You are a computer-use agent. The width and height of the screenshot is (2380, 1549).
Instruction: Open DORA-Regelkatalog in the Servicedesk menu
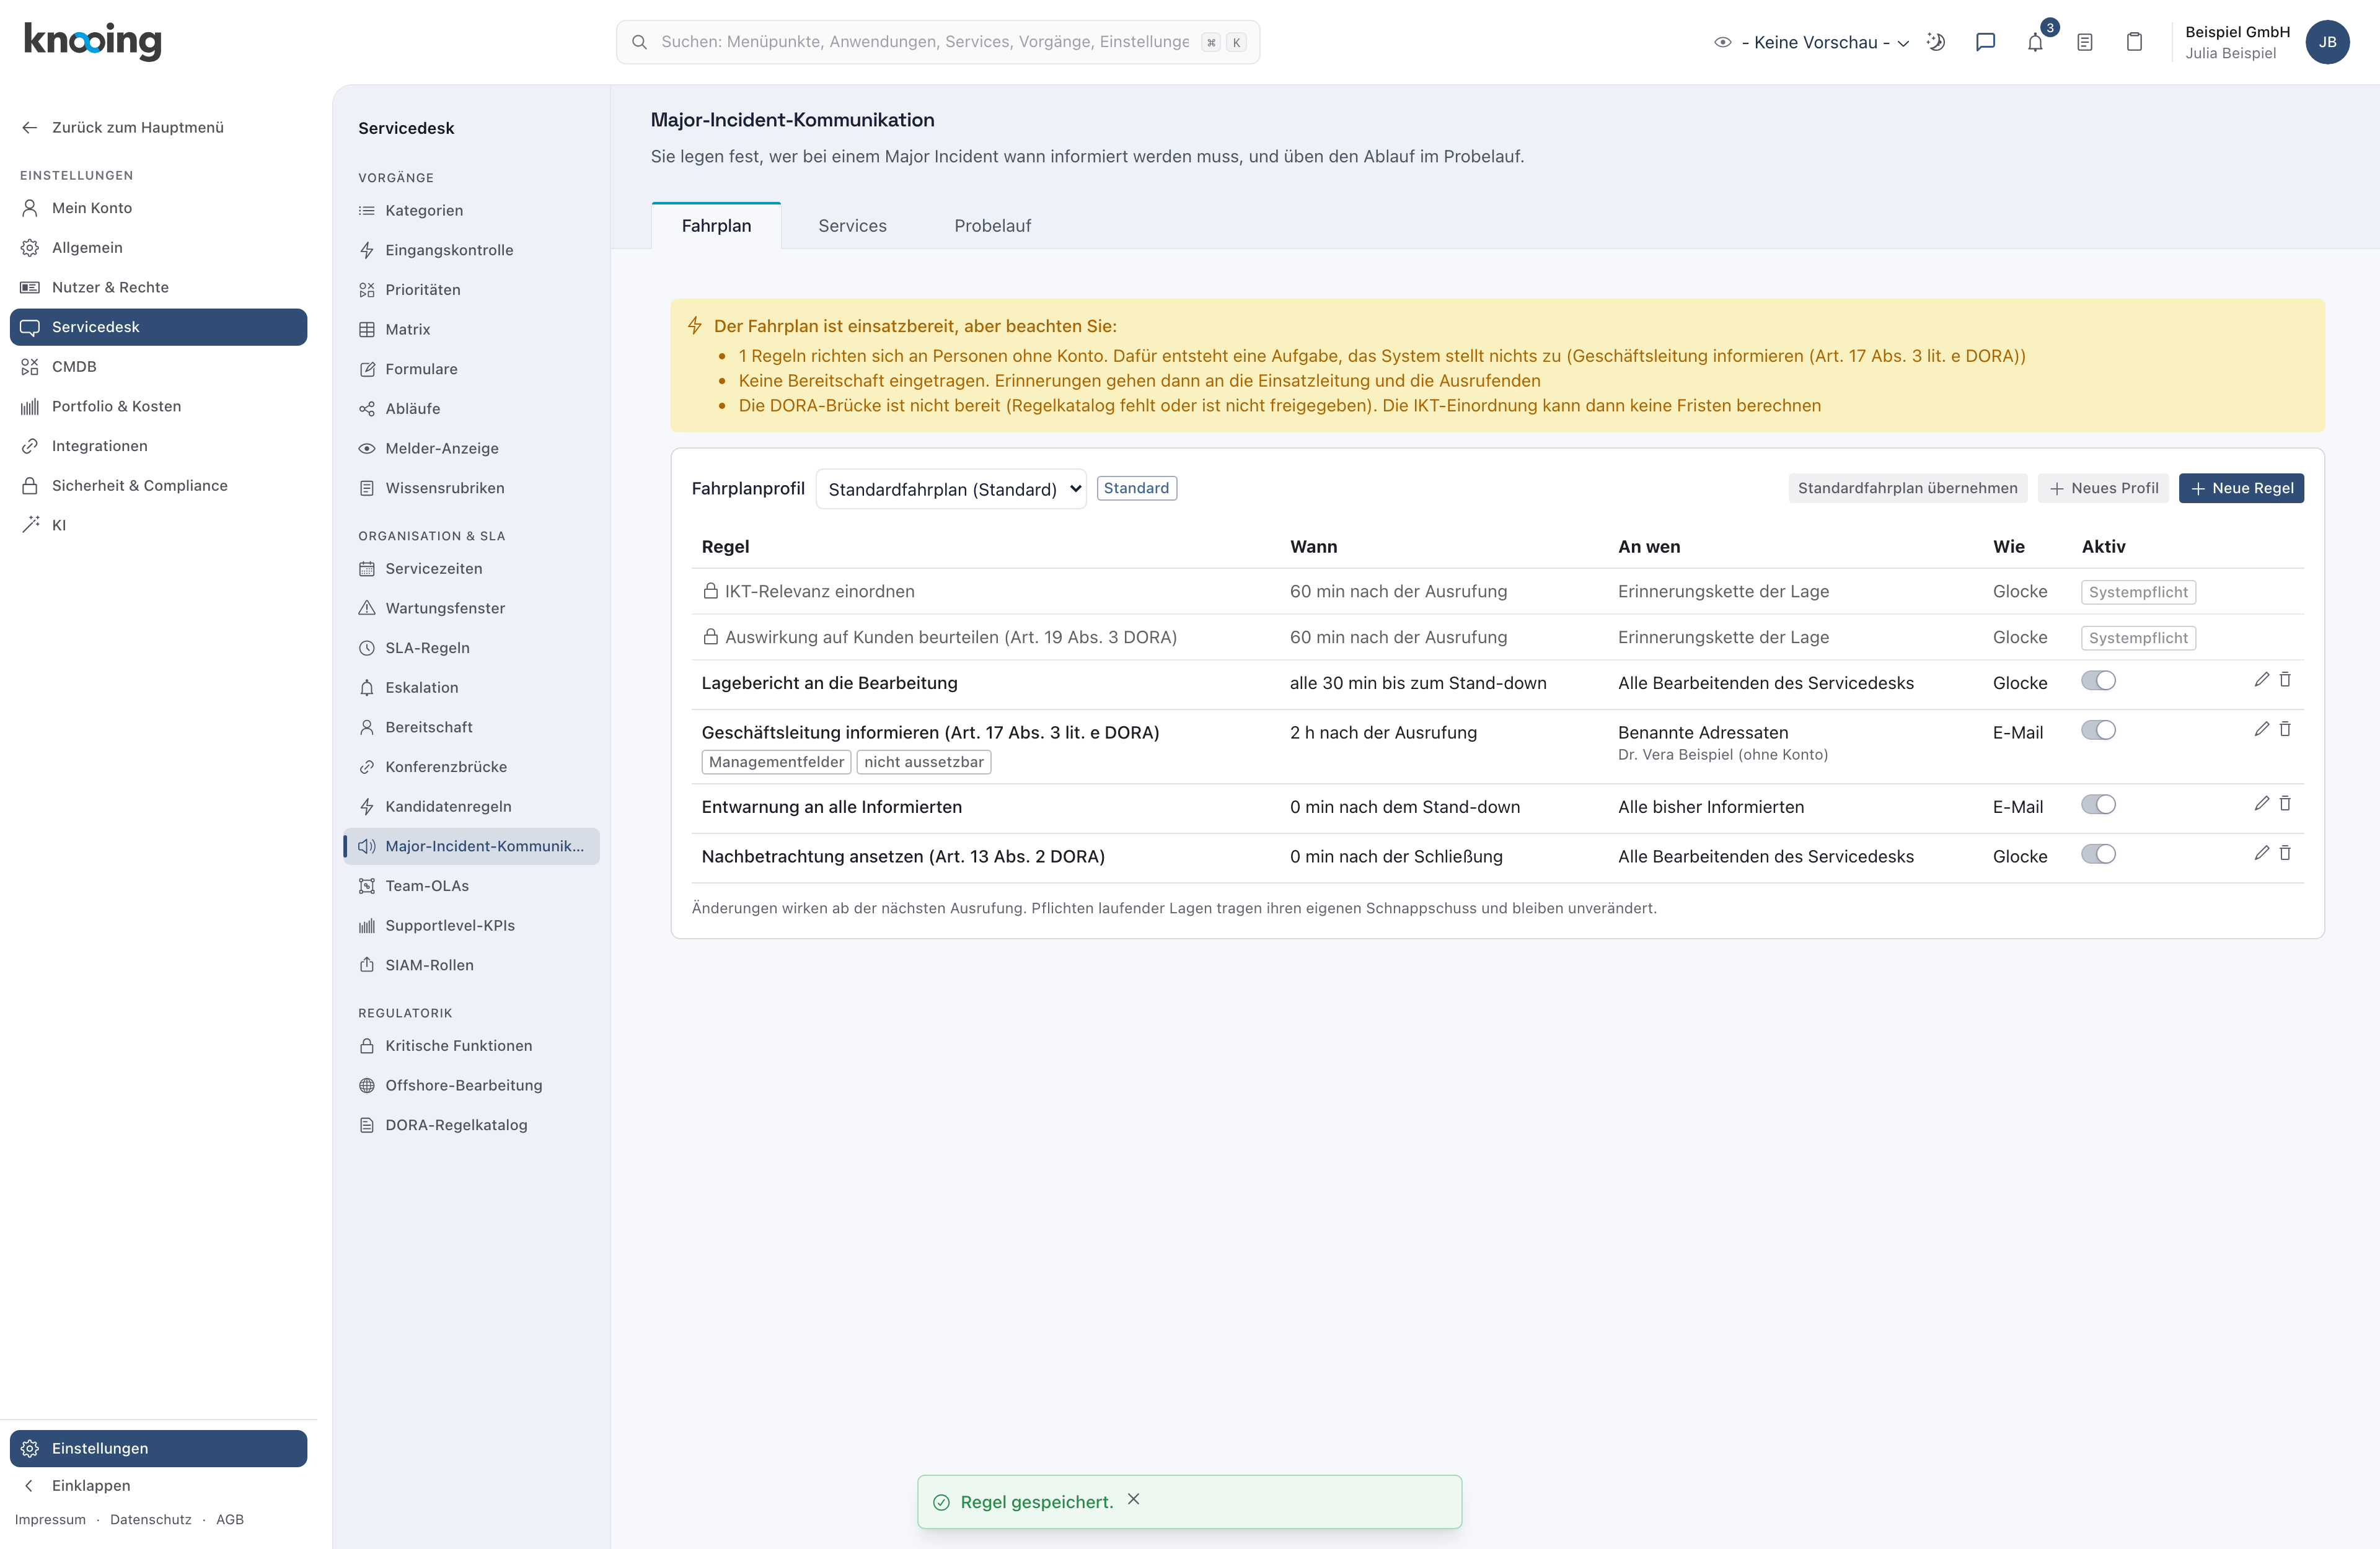pyautogui.click(x=471, y=1125)
